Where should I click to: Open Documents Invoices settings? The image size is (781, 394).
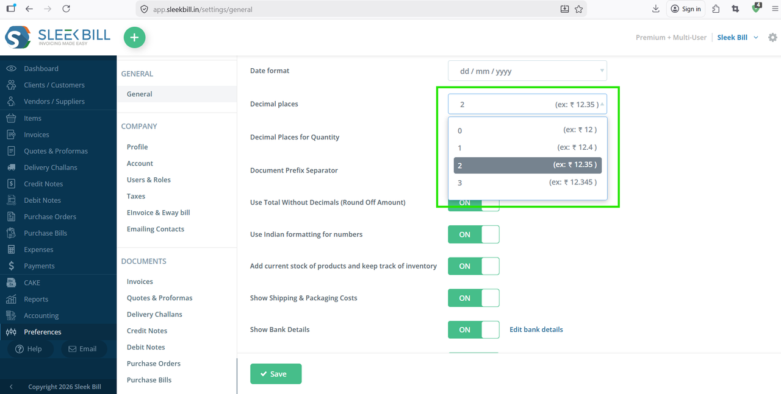(140, 281)
